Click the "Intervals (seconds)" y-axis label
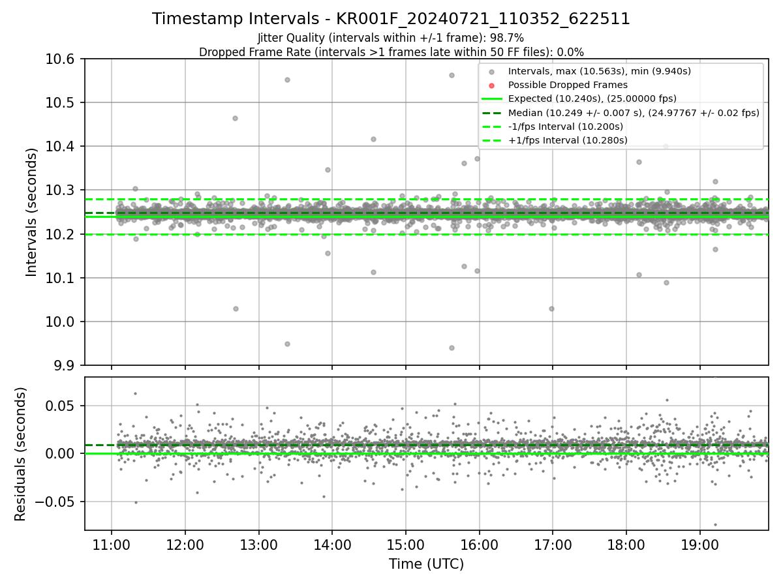Image resolution: width=783 pixels, height=587 pixels. pos(32,212)
